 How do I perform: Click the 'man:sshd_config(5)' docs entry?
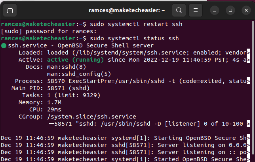point(79,74)
